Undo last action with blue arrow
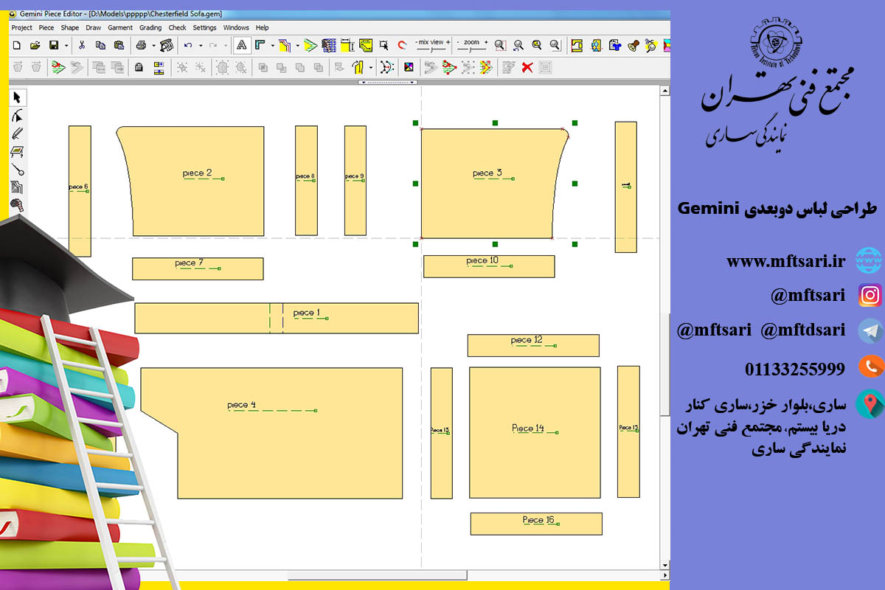Viewport: 885px width, 590px height. point(188,45)
